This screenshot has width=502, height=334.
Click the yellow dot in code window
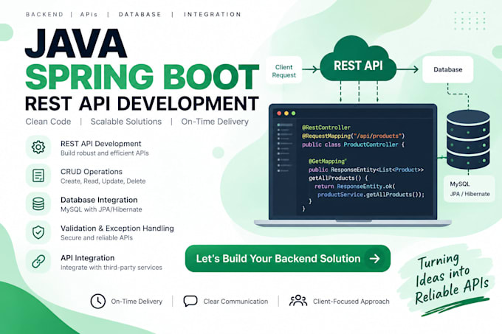[x=286, y=114]
